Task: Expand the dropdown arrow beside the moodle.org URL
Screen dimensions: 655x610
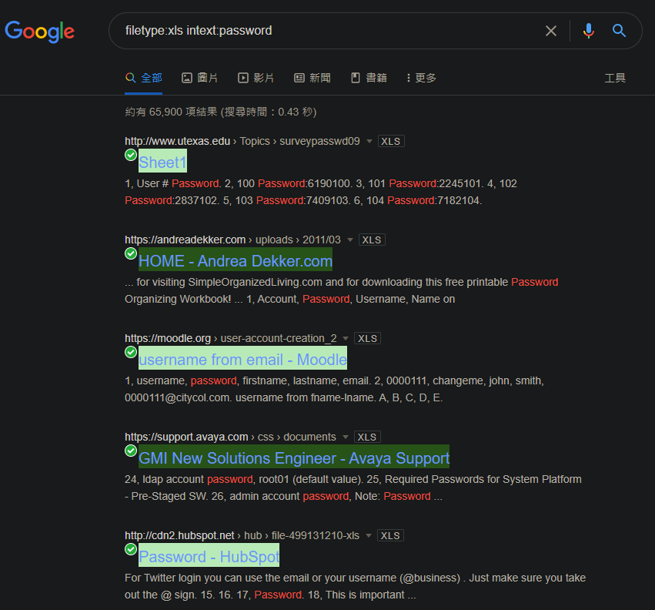Action: (346, 339)
